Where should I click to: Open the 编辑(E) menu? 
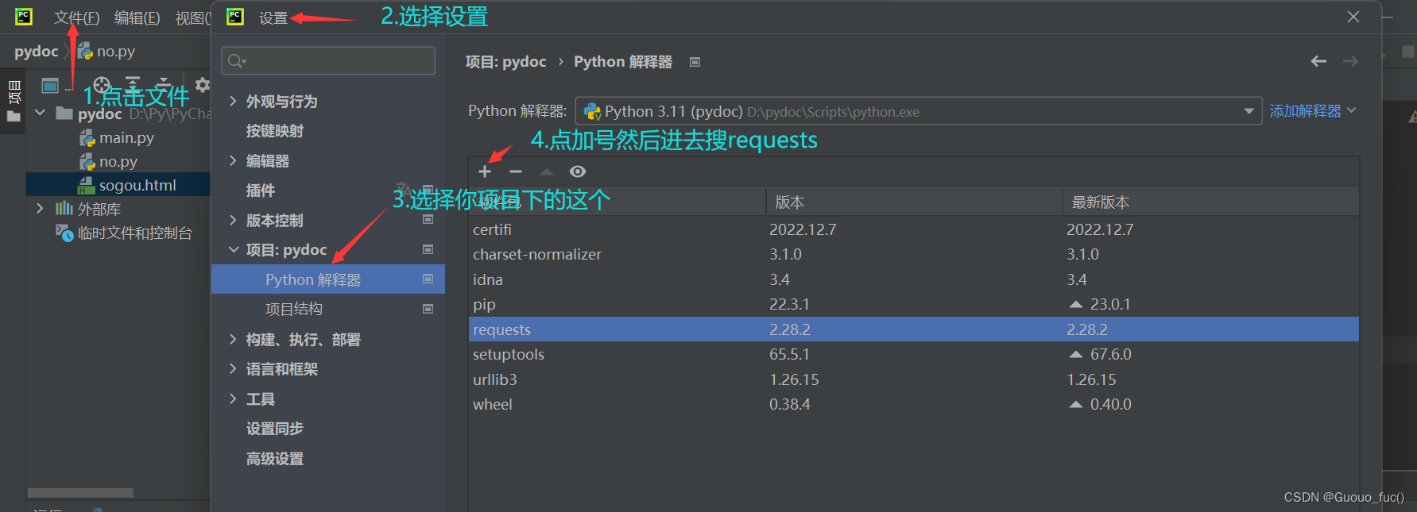coord(137,17)
